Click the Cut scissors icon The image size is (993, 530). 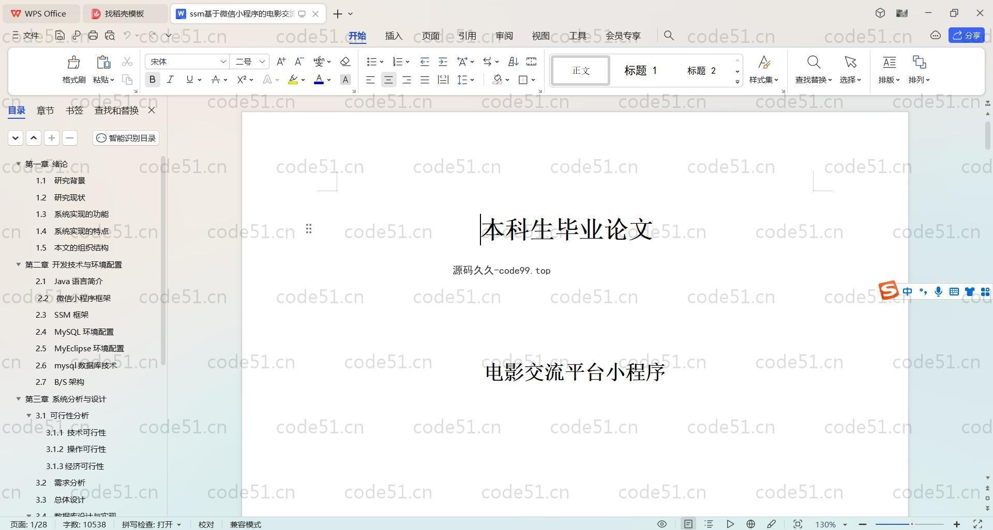pos(127,62)
